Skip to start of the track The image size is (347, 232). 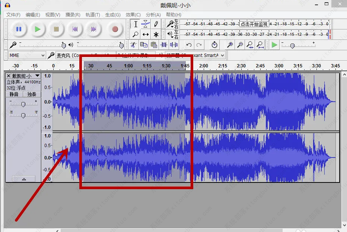pos(75,29)
